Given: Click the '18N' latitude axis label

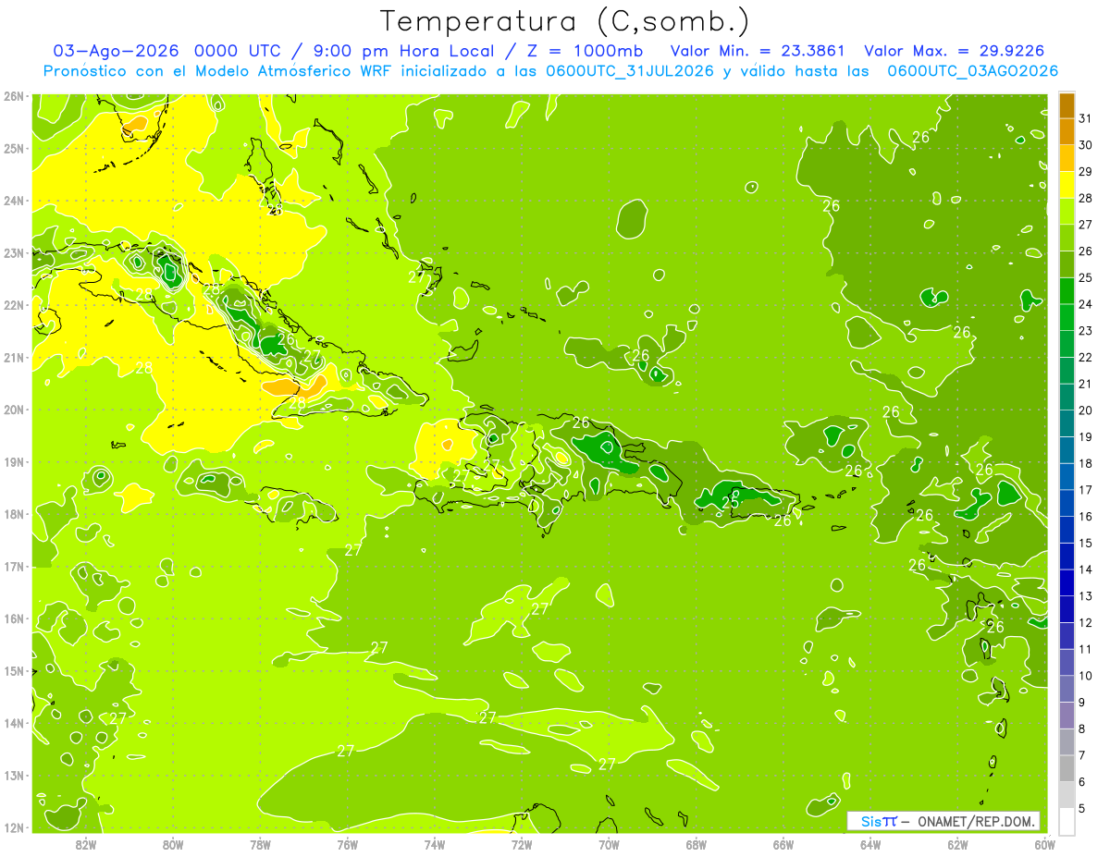Looking at the screenshot, I should [x=14, y=514].
